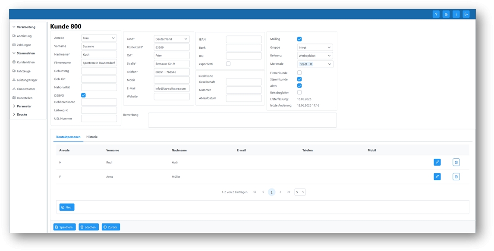Viewport: 494px width, 251px height.
Task: Click the Firmenname input field
Action: (99, 63)
